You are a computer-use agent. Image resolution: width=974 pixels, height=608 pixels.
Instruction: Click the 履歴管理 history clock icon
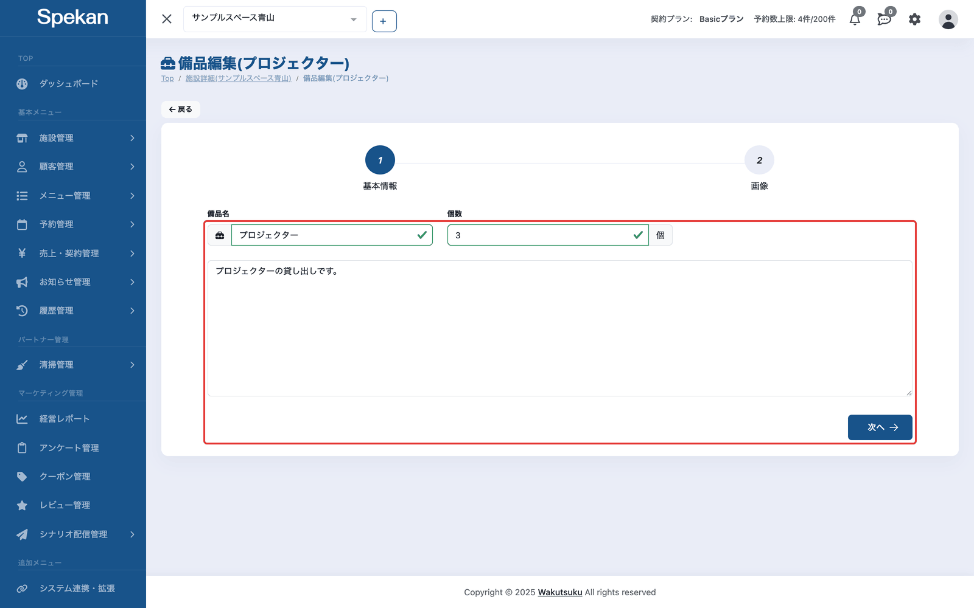(22, 311)
